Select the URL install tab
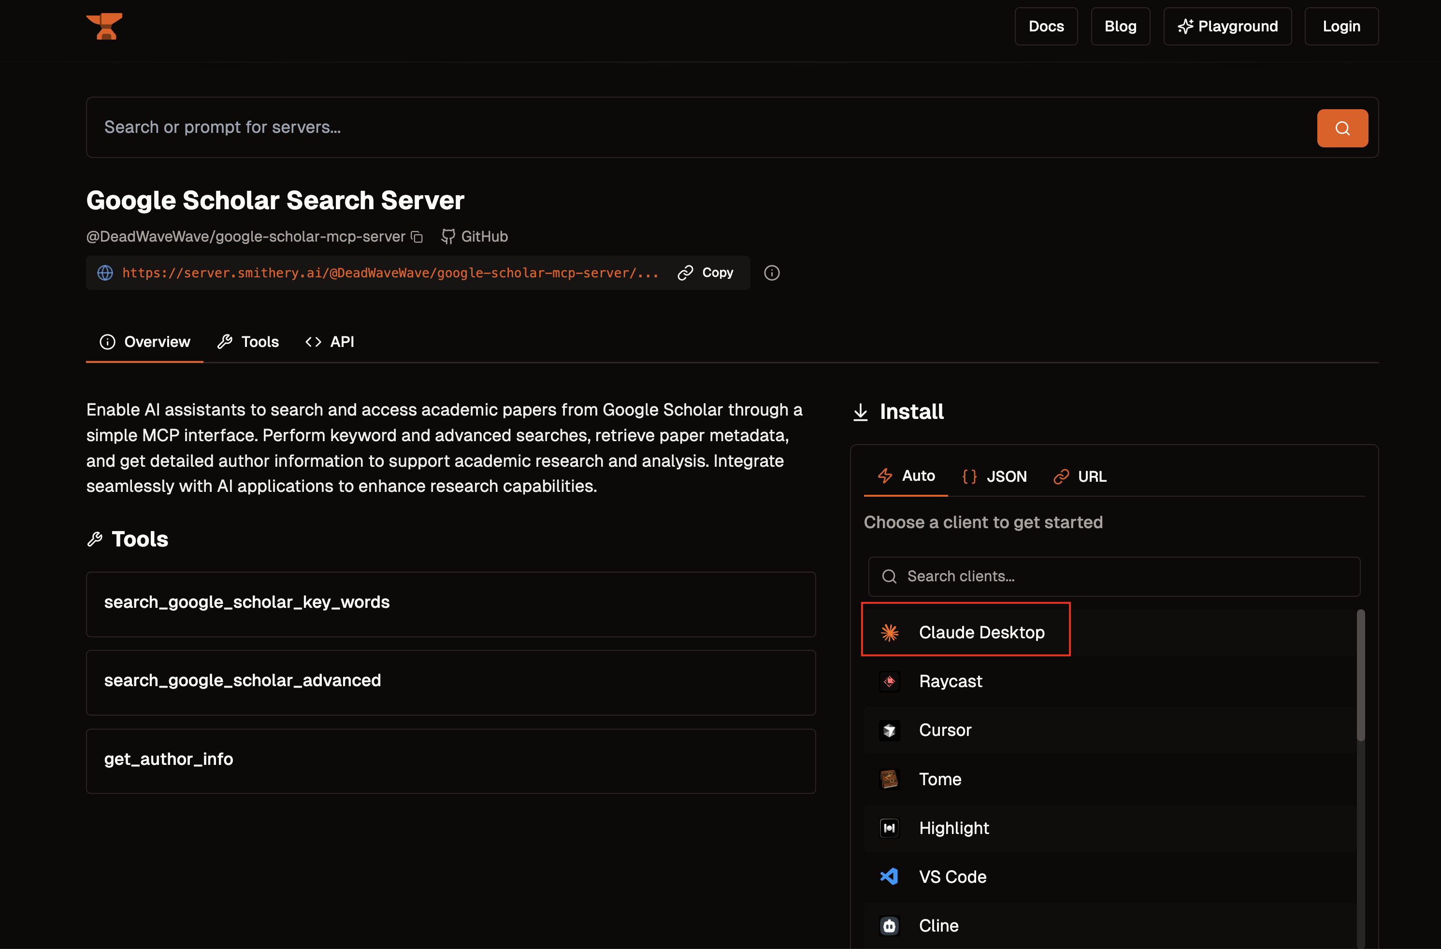The height and width of the screenshot is (949, 1441). (1080, 477)
